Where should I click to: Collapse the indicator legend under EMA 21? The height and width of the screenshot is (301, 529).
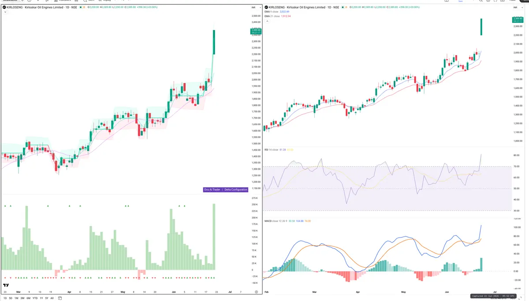pos(267,21)
